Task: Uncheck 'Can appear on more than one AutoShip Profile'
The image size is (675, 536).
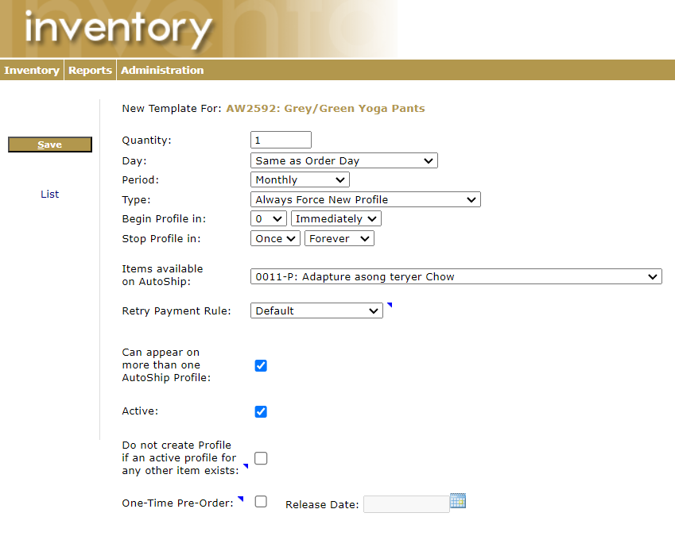Action: [261, 366]
